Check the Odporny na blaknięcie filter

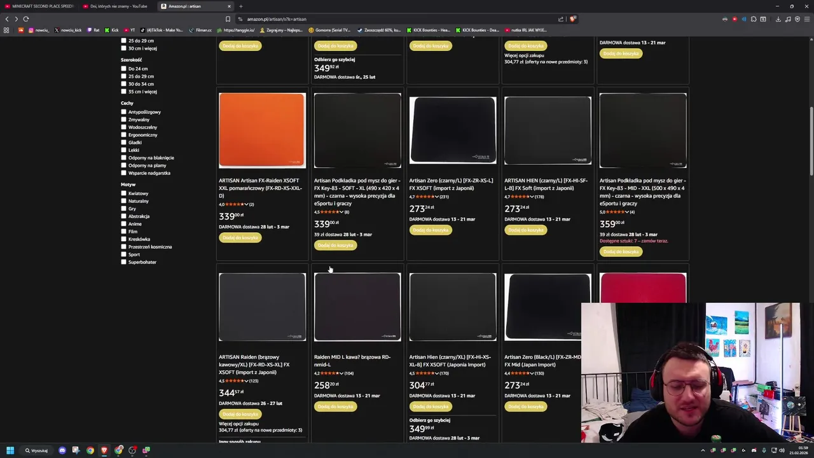(x=124, y=158)
